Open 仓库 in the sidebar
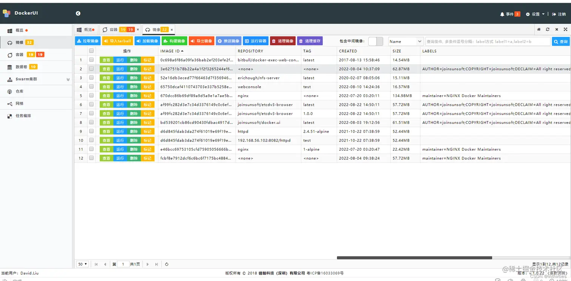This screenshot has width=571, height=281. [36, 91]
